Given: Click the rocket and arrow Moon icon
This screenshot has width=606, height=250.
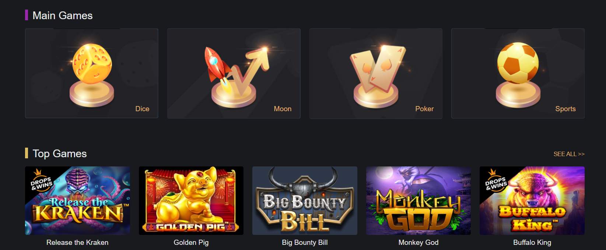Looking at the screenshot, I should [x=236, y=77].
